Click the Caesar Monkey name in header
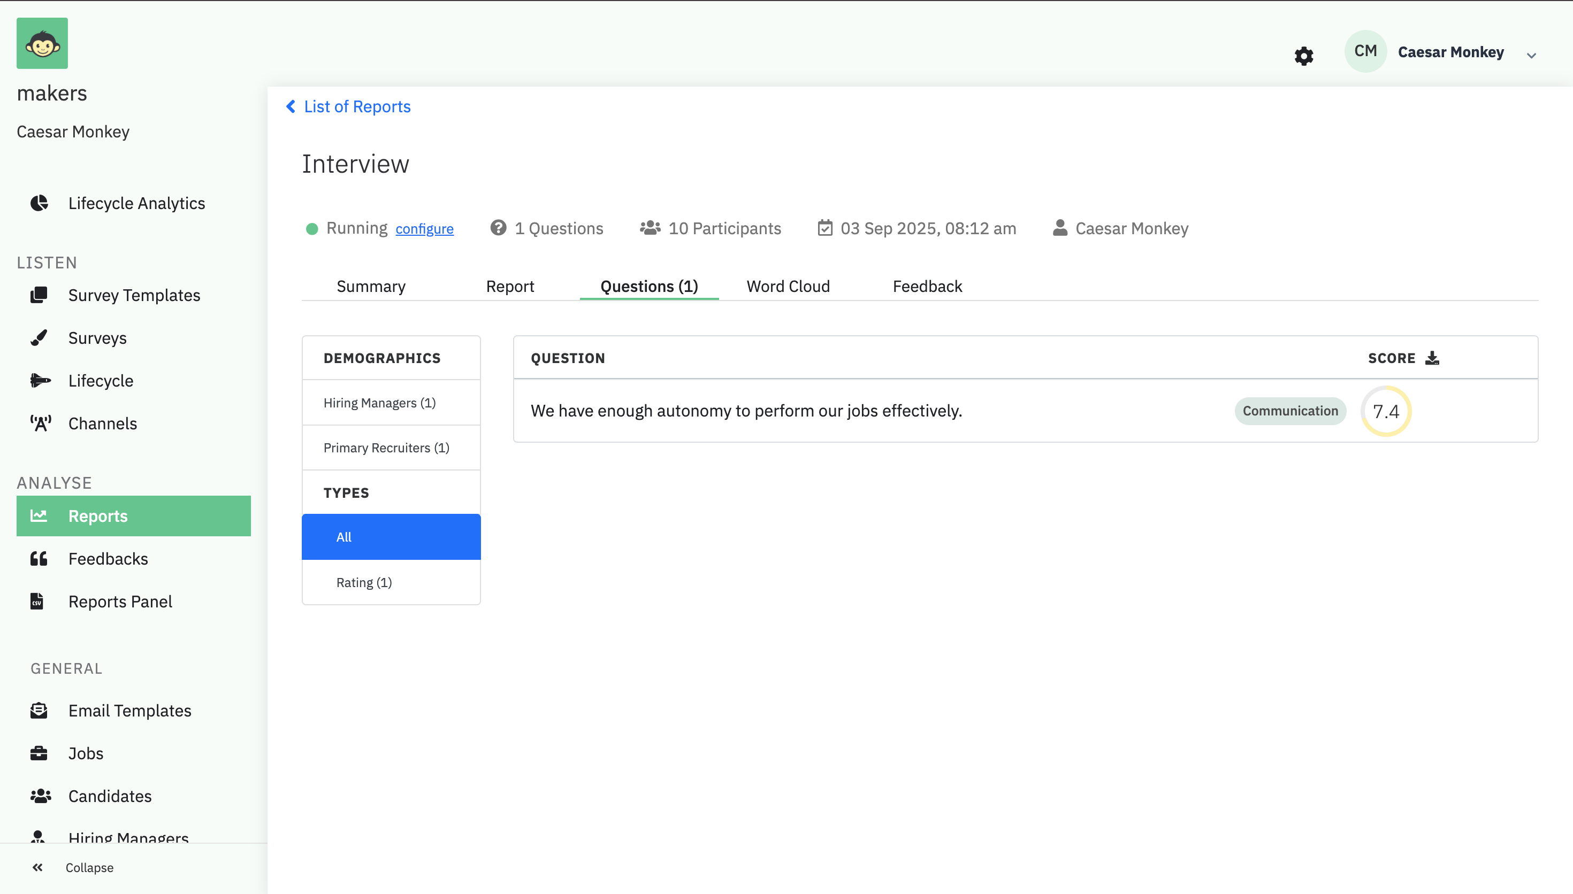The width and height of the screenshot is (1573, 894). pos(1451,52)
